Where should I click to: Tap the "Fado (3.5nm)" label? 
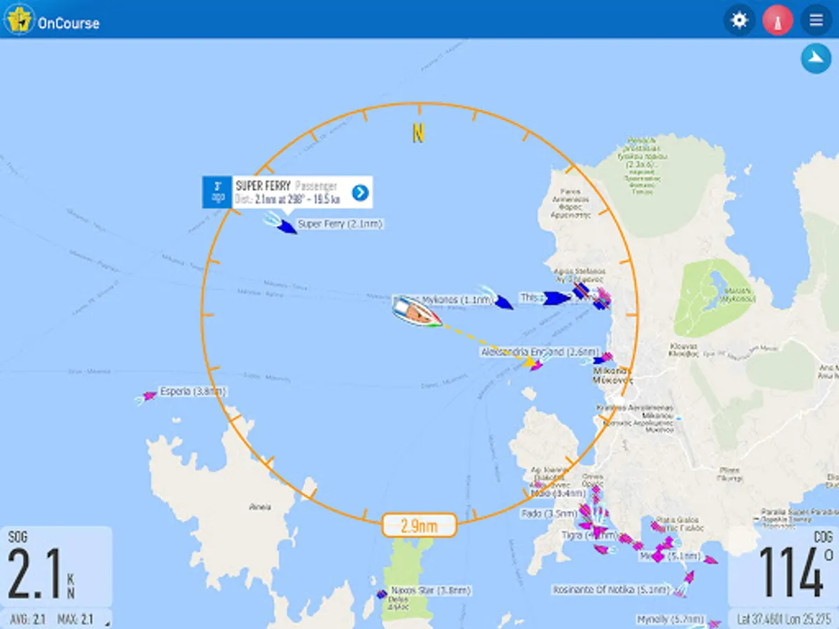click(549, 514)
